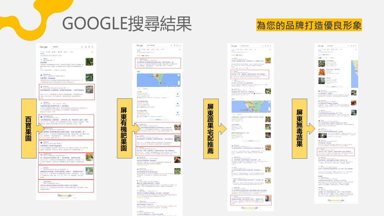Click the Google logo in the 屏東無毒蔬果 results page
Viewport: 384px width, 216px height.
[x=321, y=46]
